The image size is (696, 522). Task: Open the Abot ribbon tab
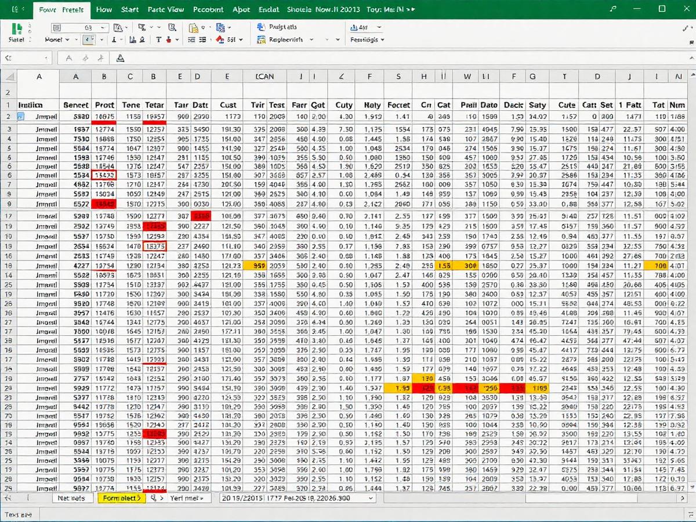[241, 9]
